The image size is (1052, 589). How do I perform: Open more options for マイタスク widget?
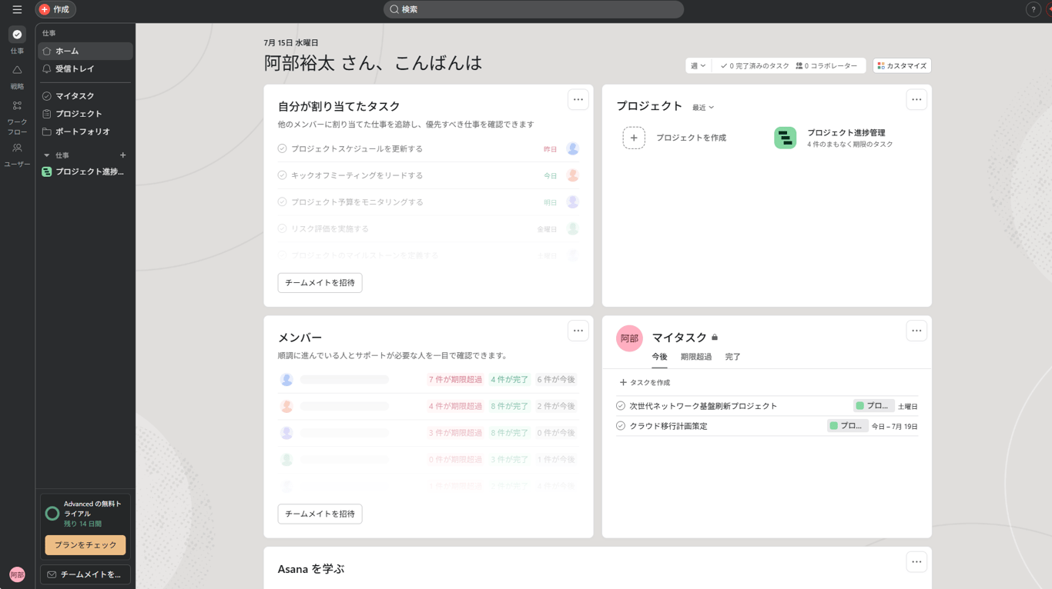pyautogui.click(x=916, y=331)
